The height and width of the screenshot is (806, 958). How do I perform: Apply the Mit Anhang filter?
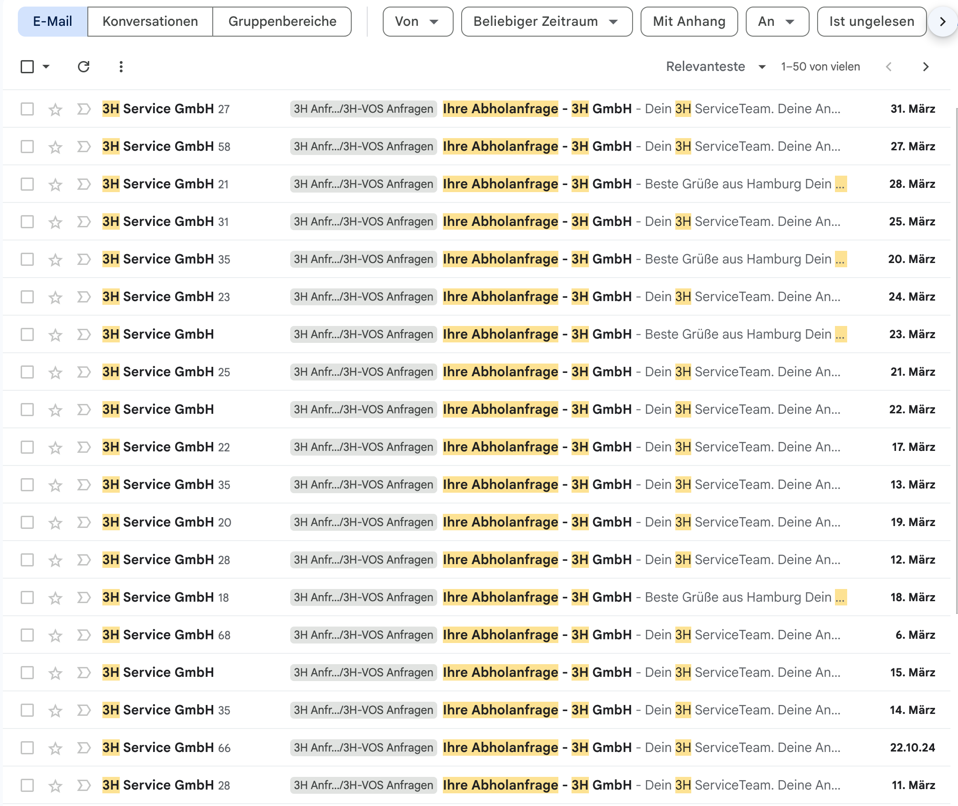pyautogui.click(x=688, y=22)
